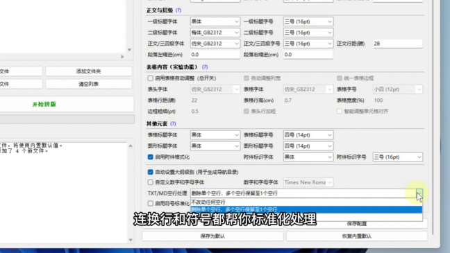
Task: Toggle 智能调整单元格对齐 checkbox
Action: (340, 111)
